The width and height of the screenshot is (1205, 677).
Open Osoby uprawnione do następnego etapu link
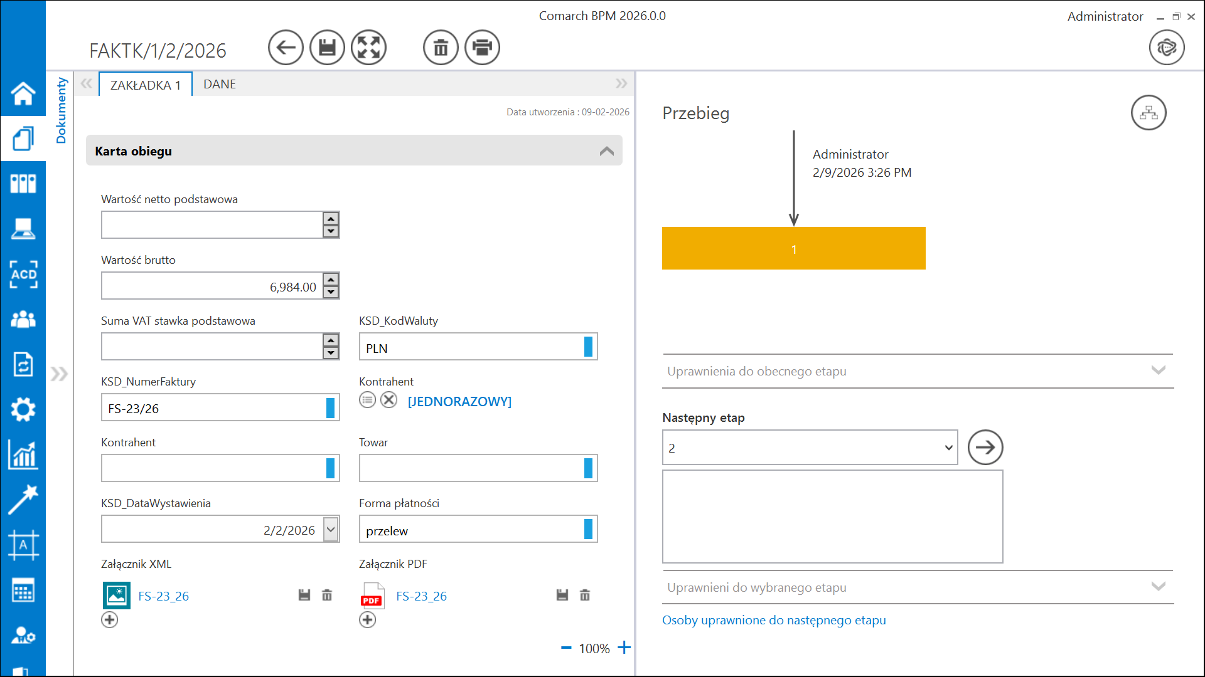click(x=774, y=620)
